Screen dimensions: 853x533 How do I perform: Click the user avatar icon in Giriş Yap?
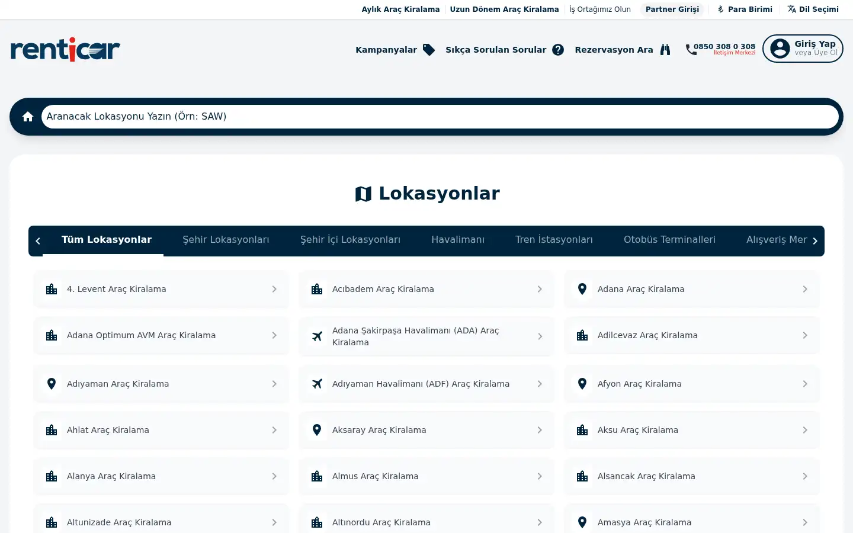tap(780, 49)
